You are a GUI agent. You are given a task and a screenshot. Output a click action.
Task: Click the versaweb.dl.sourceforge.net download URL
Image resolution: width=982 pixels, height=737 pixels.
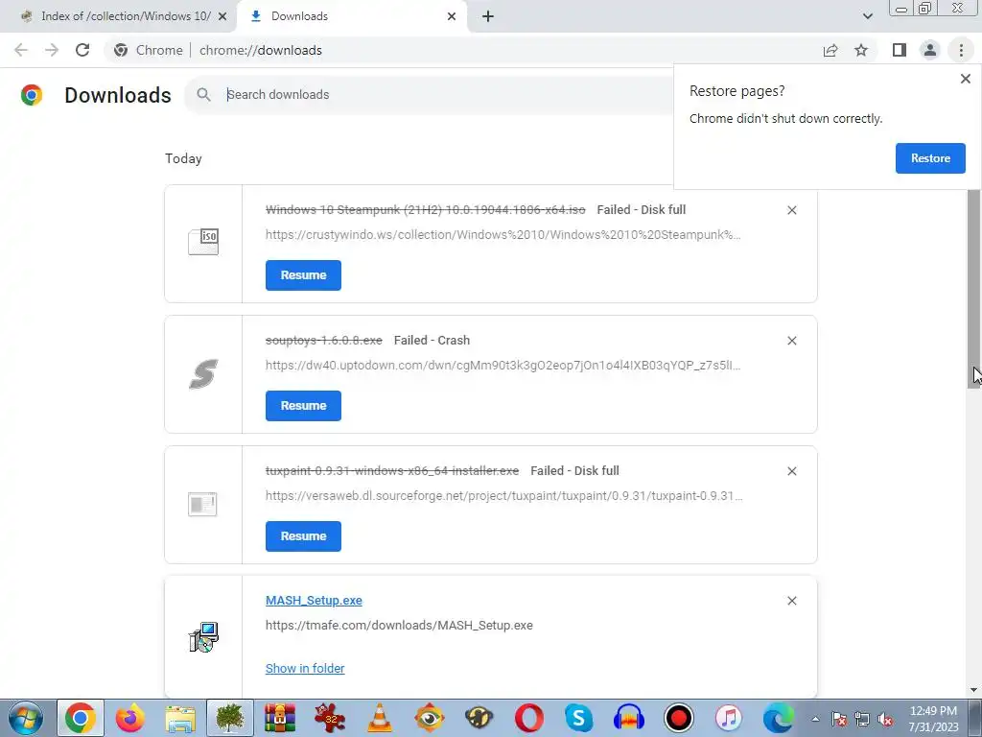(x=504, y=496)
